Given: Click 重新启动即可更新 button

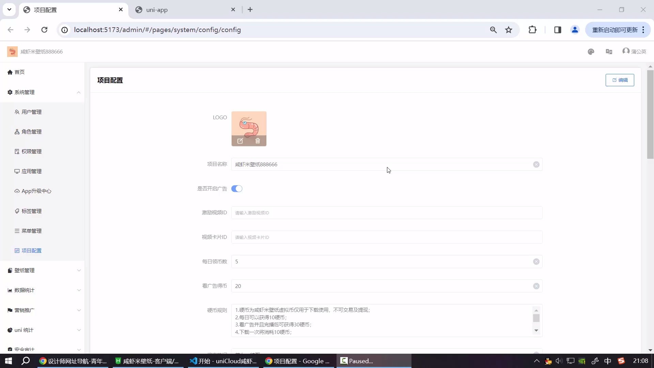Looking at the screenshot, I should click(614, 30).
